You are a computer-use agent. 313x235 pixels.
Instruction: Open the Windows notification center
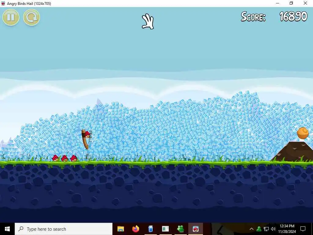(303, 229)
